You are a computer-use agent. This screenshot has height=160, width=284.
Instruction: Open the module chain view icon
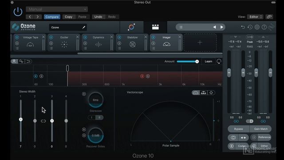155,27
